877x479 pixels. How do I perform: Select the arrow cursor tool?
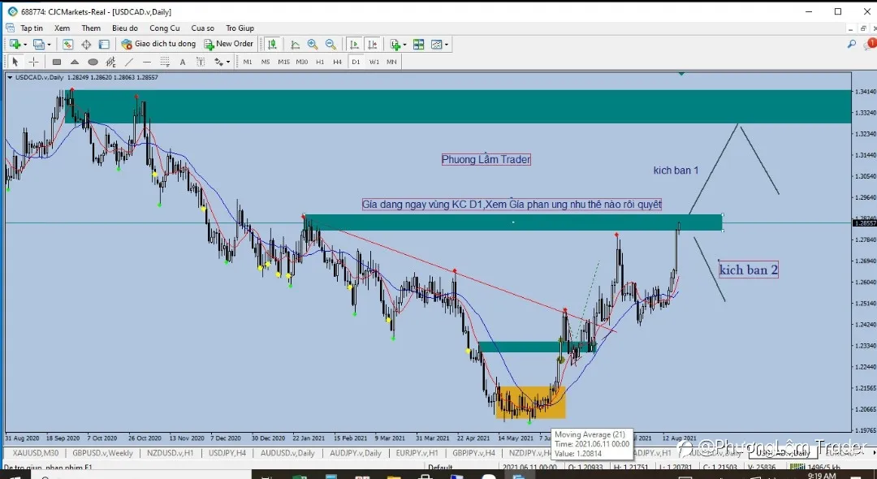point(15,62)
